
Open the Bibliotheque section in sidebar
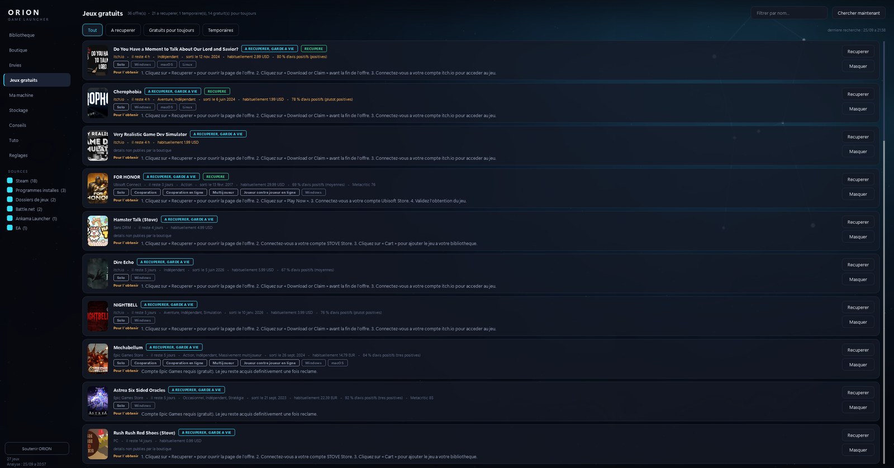pos(37,35)
